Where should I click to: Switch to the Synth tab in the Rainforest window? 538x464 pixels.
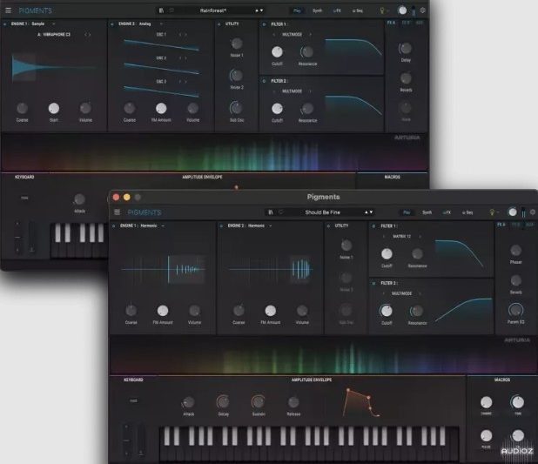[318, 10]
